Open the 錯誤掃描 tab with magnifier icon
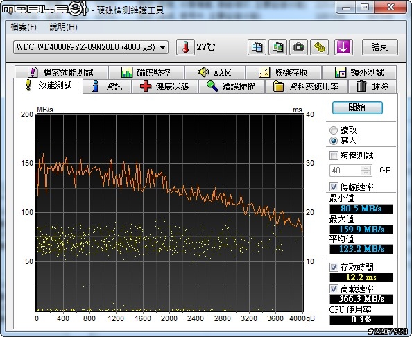The height and width of the screenshot is (337, 412). 232,87
